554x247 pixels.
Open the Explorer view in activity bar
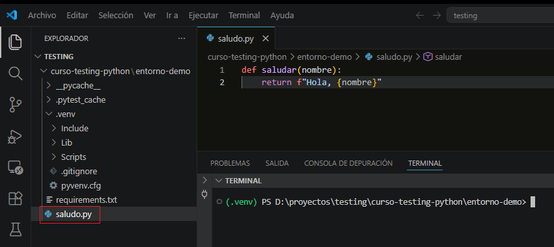tap(15, 42)
